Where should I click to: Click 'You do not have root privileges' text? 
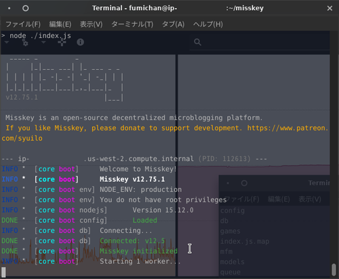(x=163, y=200)
